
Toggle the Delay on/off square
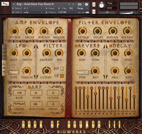(111, 46)
